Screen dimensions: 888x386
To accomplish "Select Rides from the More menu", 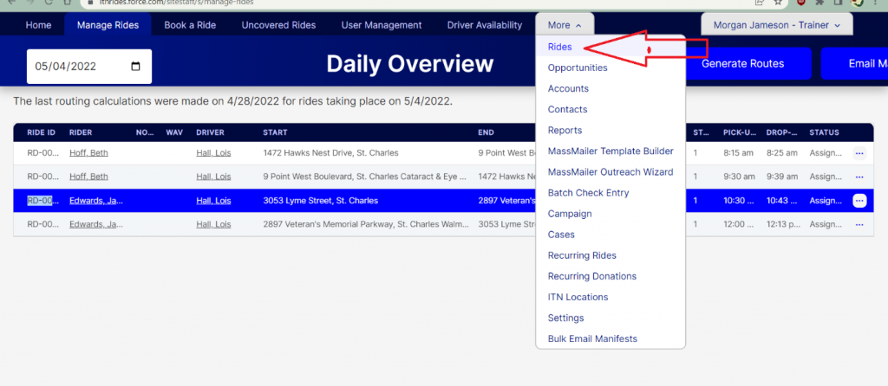I will 560,47.
